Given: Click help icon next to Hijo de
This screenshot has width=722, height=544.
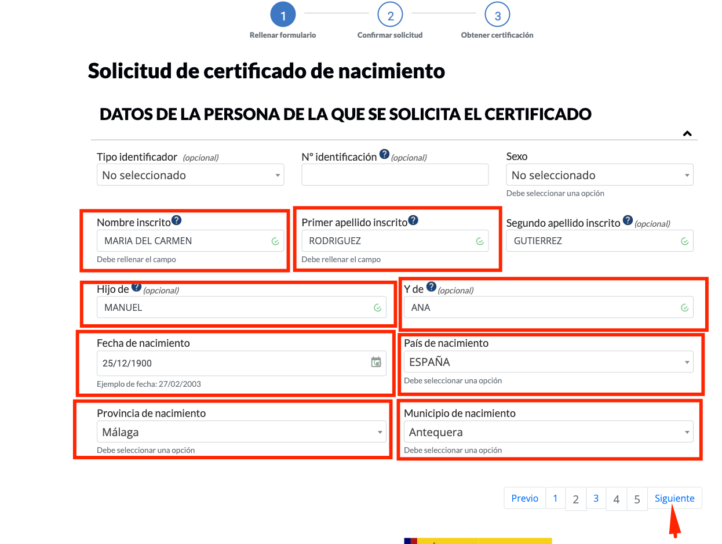Looking at the screenshot, I should point(136,287).
